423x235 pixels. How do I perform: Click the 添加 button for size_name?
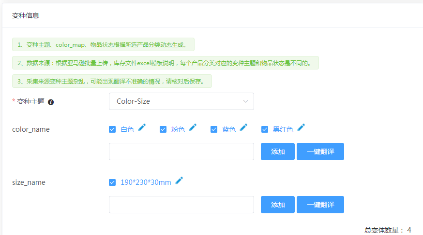[x=278, y=205]
